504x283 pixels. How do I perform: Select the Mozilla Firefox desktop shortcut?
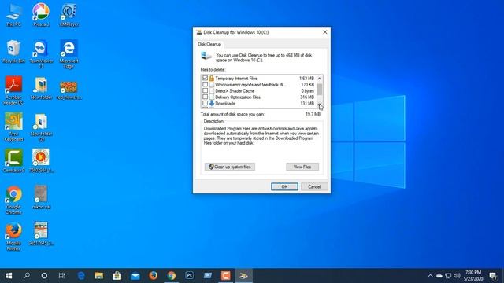[x=13, y=237]
